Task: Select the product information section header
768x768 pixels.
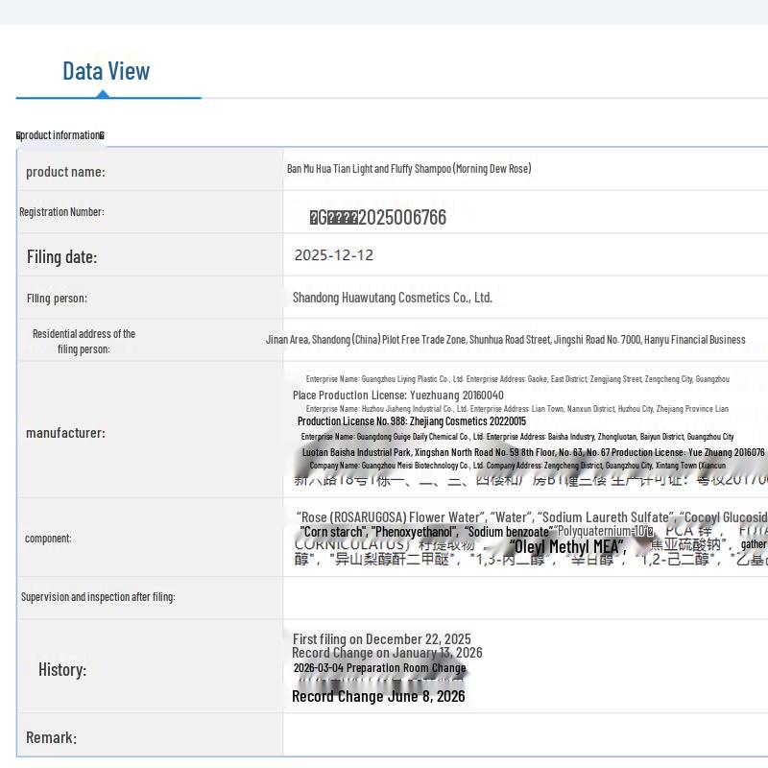Action: click(60, 135)
